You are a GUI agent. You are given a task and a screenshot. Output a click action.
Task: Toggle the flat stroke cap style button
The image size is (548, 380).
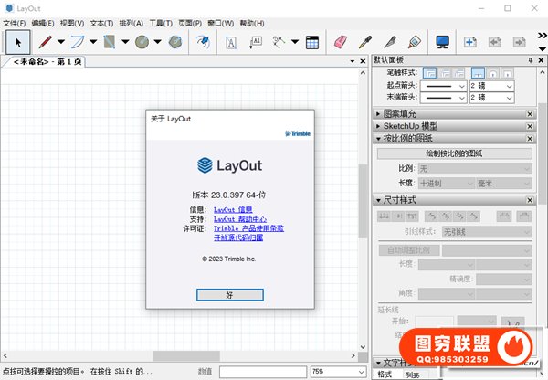click(x=478, y=71)
